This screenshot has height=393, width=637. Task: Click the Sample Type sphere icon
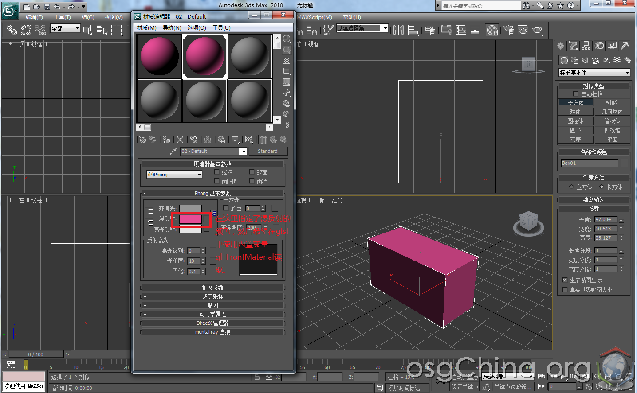tap(287, 39)
